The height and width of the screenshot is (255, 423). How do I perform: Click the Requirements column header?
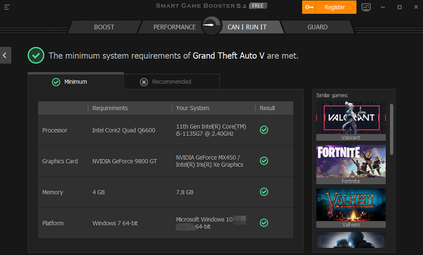click(x=110, y=108)
